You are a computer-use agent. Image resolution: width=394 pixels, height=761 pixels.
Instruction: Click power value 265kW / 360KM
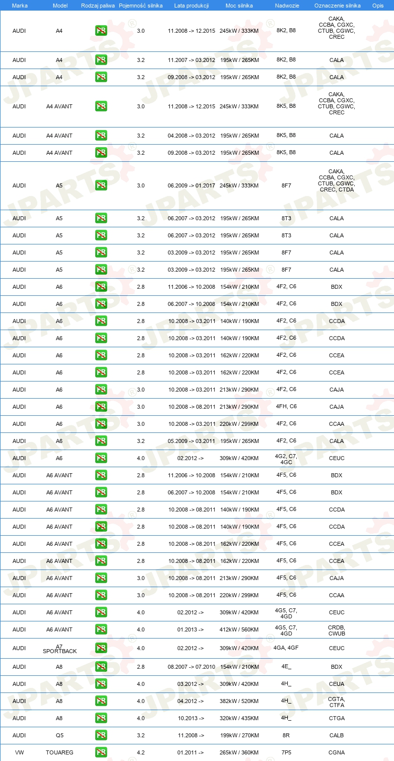point(239,752)
